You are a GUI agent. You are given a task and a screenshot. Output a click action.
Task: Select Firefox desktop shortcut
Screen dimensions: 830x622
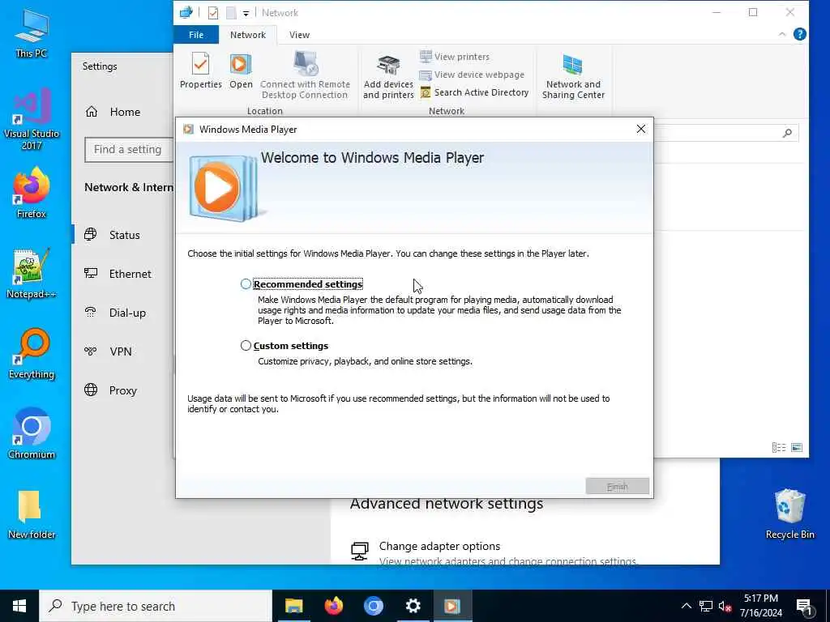[32, 193]
